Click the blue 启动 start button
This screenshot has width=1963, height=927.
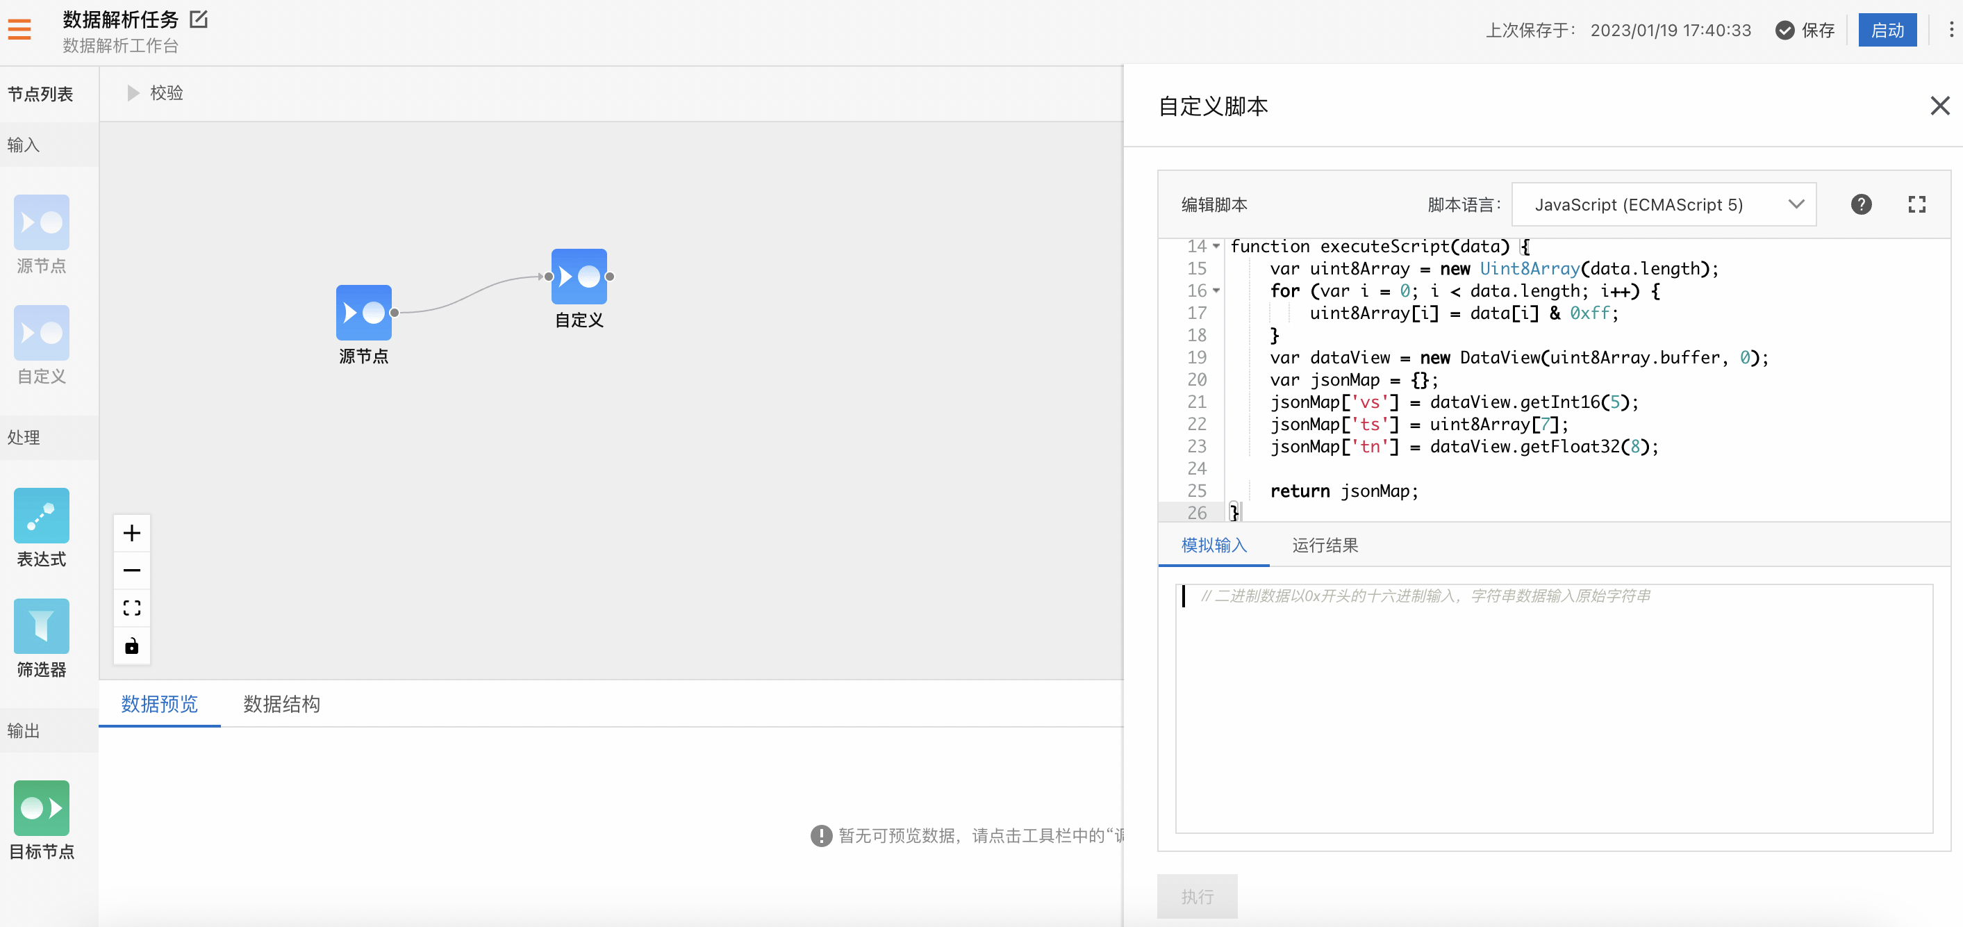click(1887, 31)
